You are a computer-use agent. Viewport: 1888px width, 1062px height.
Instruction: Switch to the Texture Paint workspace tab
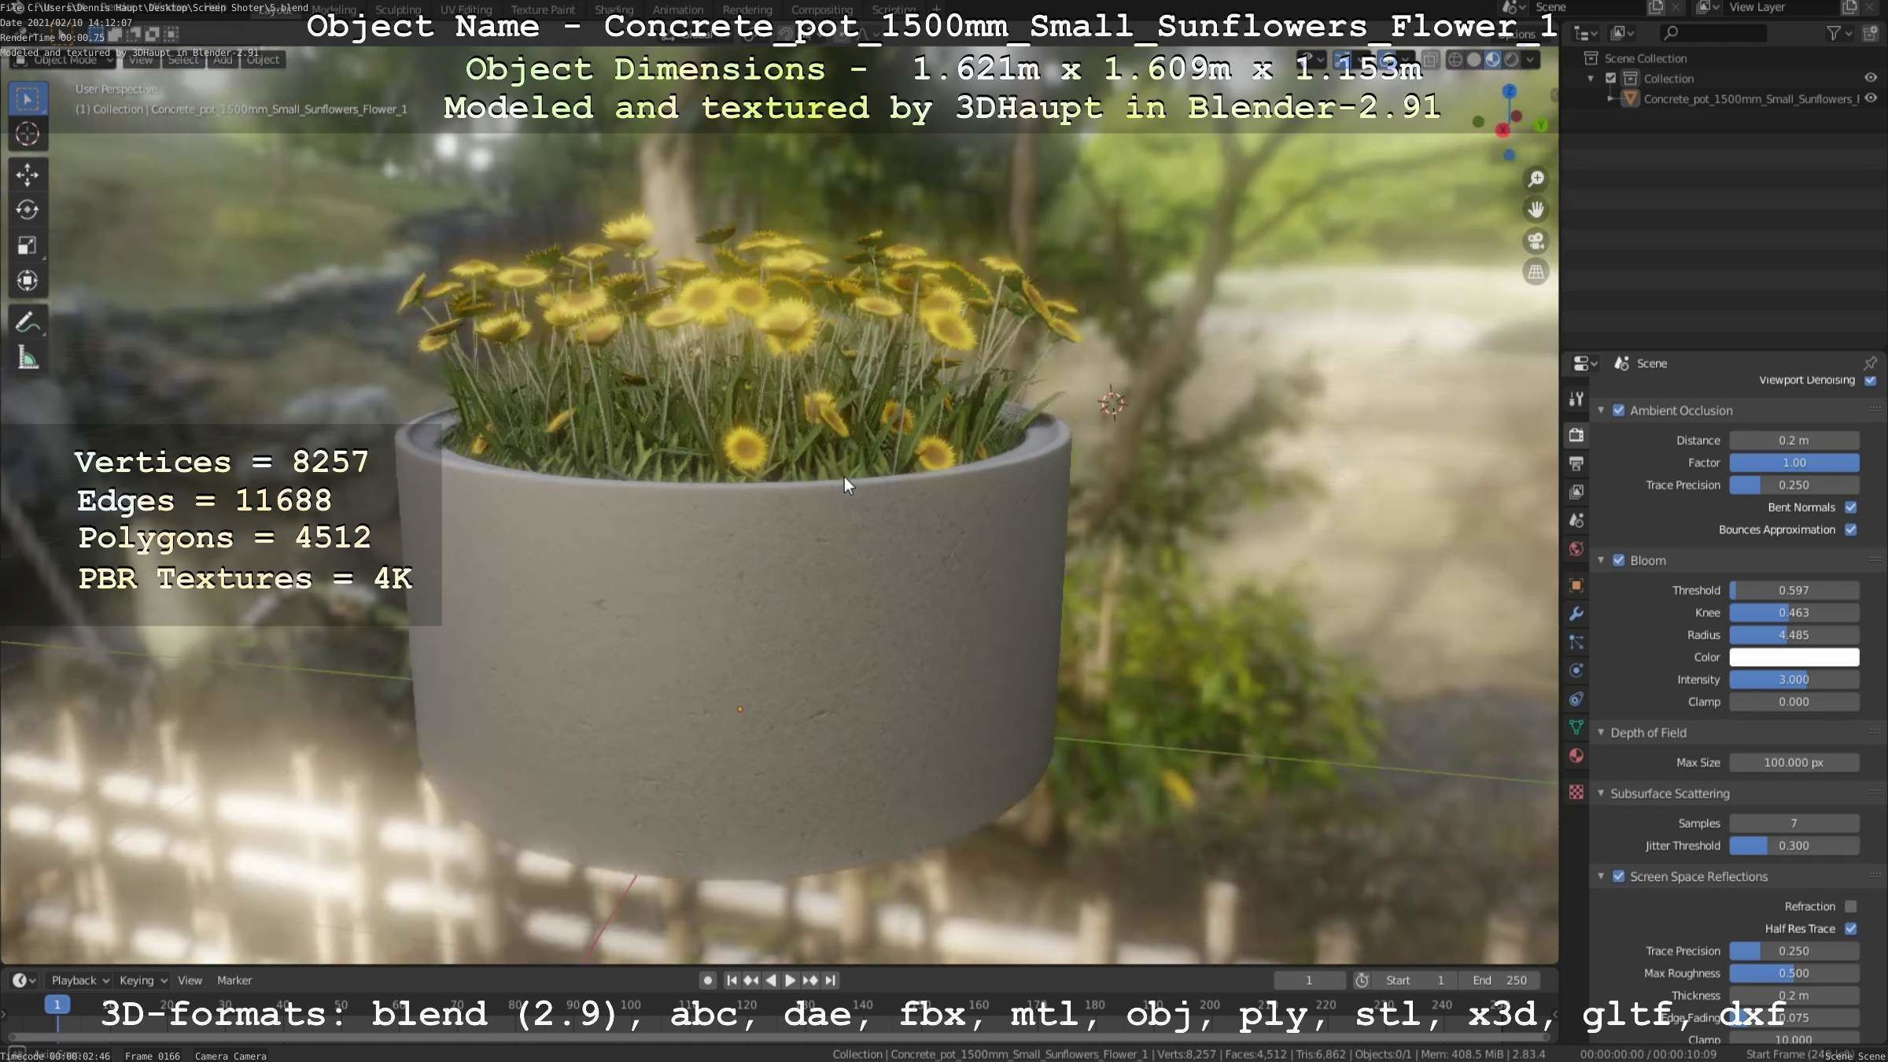tap(543, 9)
